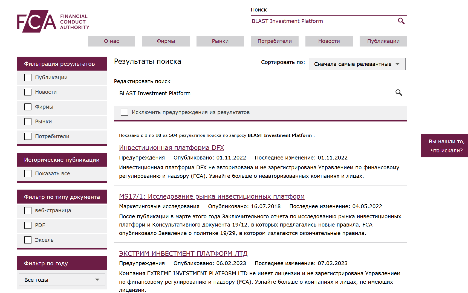
Task: Select the Публикации navigation tab at the top
Action: (383, 41)
